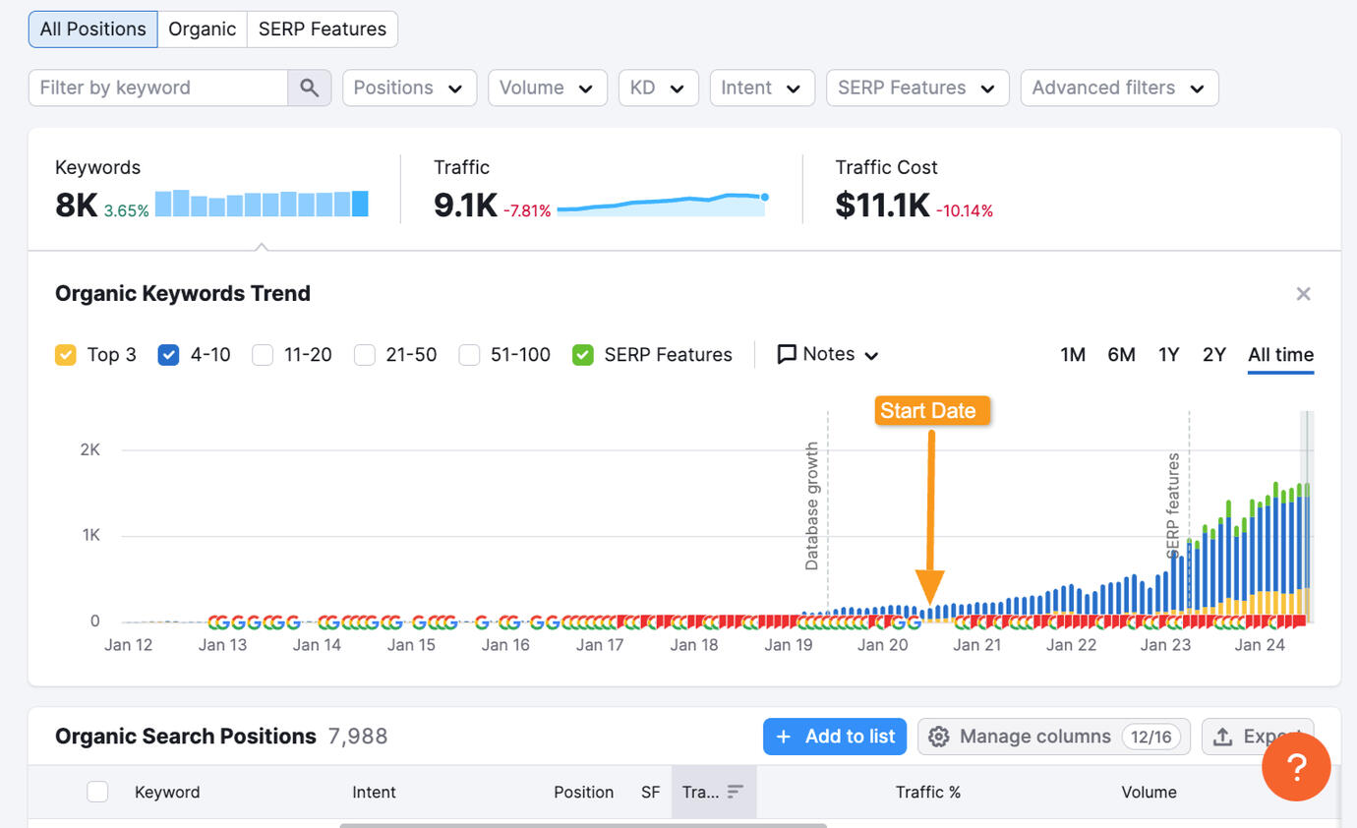
Task: Uncheck the Top 3 checkbox
Action: pyautogui.click(x=66, y=355)
